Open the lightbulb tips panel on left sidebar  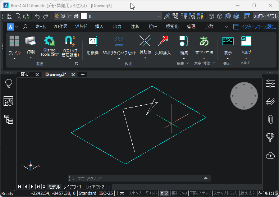9,83
